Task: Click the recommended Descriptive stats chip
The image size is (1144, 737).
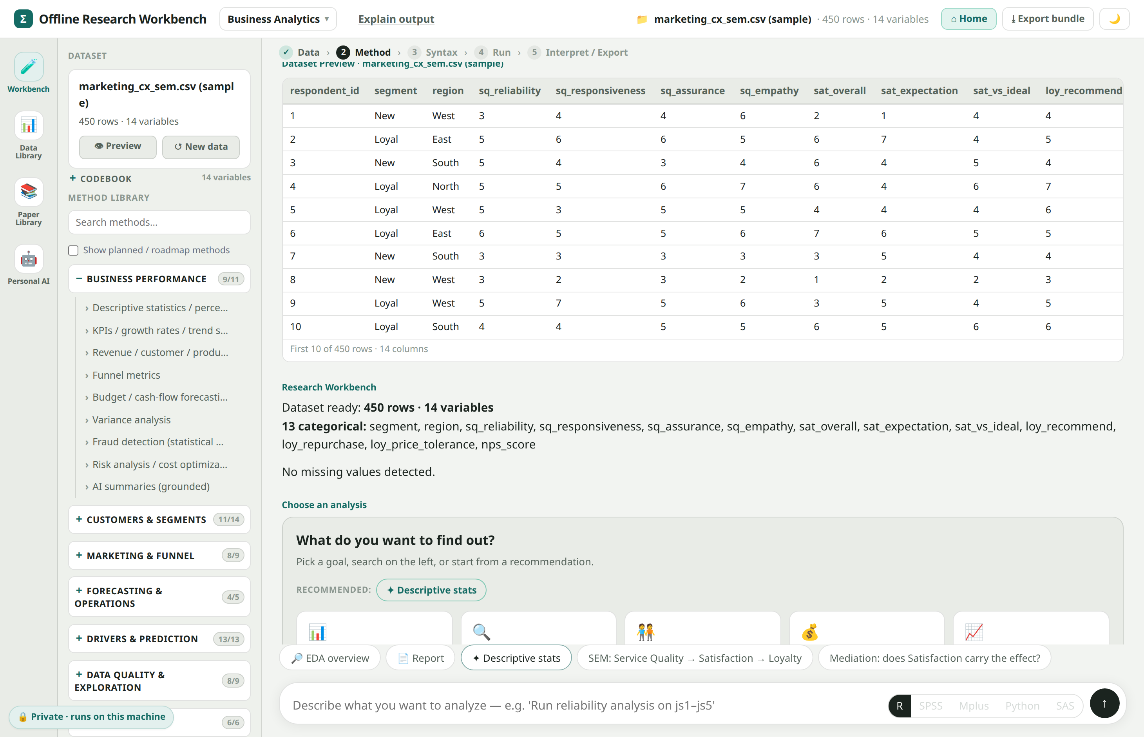Action: [431, 590]
